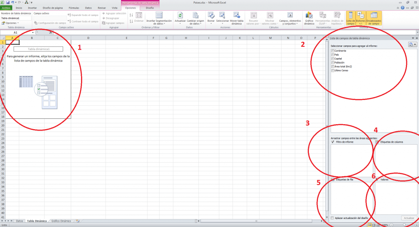Open the Diseño de página tab
Image resolution: width=419 pixels, height=227 pixels.
click(53, 8)
